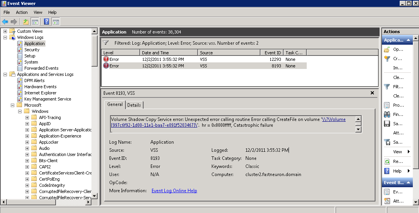The width and height of the screenshot is (419, 213).
Task: Collapse the Windows folder under Microsoft
Action: [20, 111]
